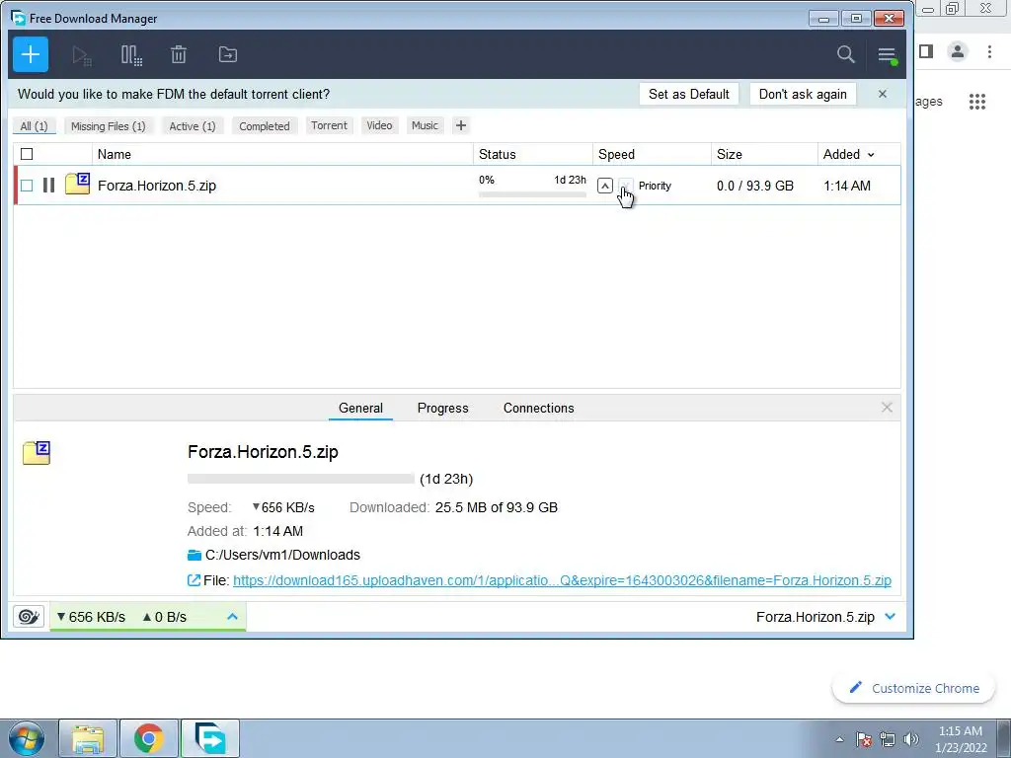Screen dimensions: 1011x758
Task: Select the Active (1) filter
Action: pos(193,125)
